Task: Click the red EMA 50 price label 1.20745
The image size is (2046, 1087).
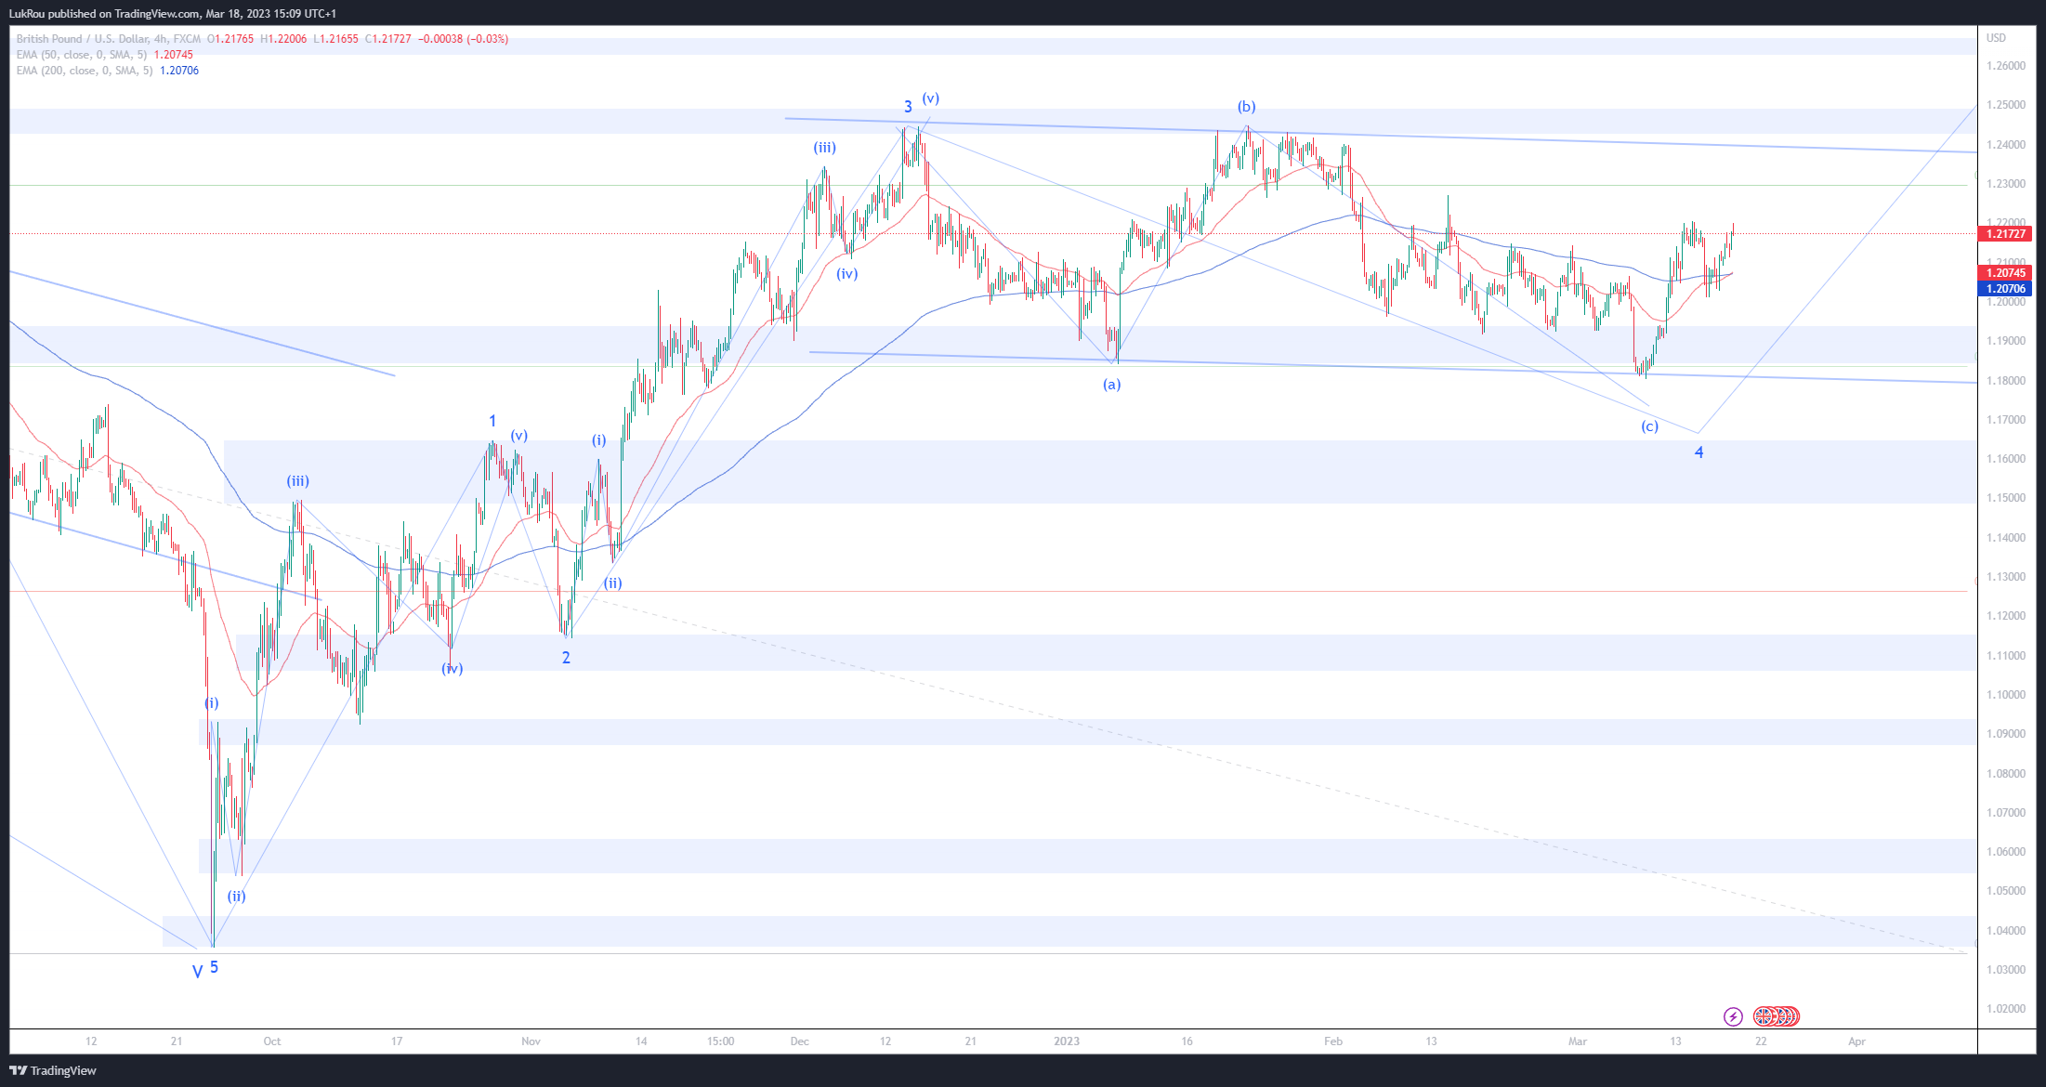Action: point(2006,273)
